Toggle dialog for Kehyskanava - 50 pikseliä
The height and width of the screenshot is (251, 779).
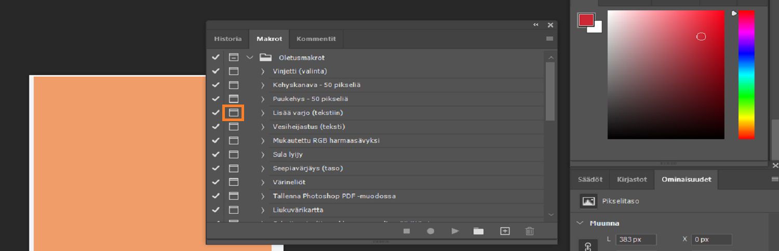click(234, 85)
